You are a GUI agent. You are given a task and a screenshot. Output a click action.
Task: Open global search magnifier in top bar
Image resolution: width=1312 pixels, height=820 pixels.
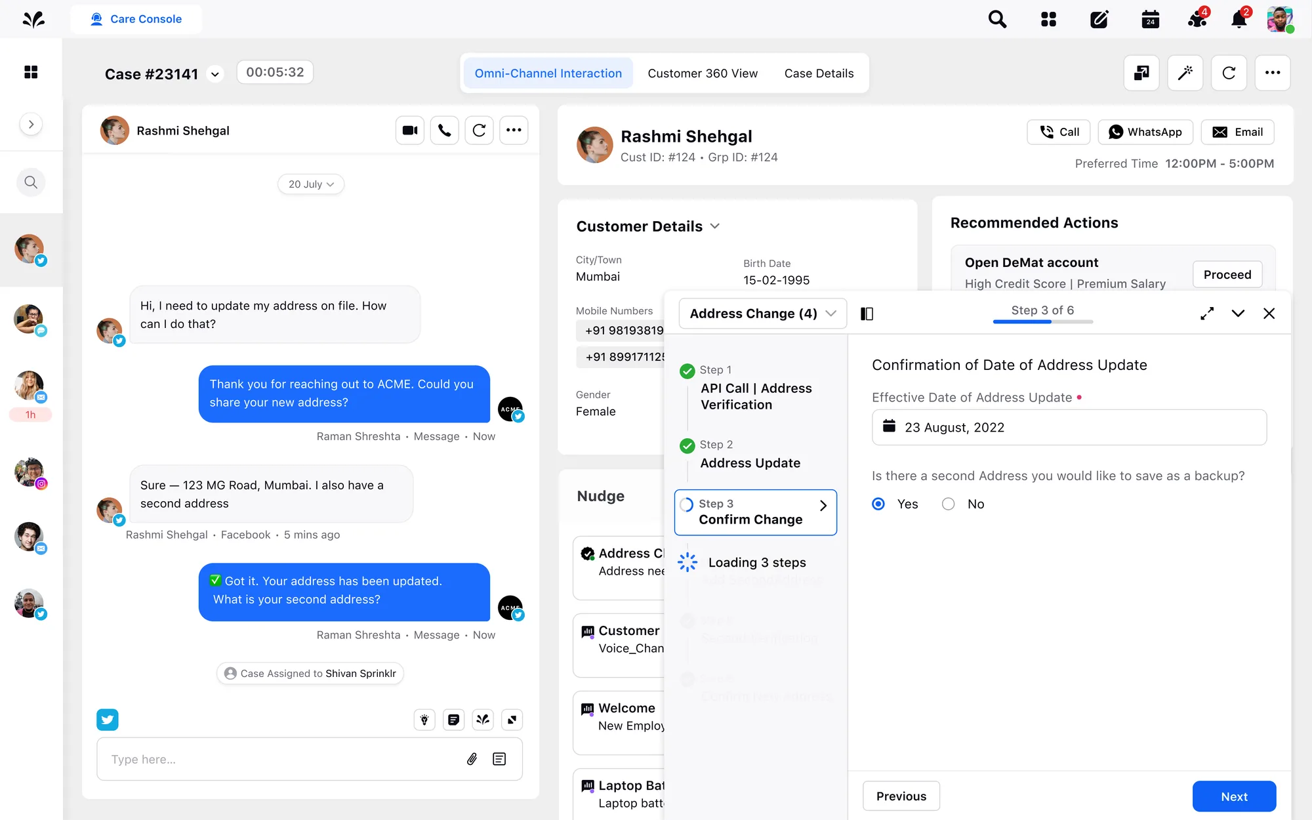pos(997,19)
